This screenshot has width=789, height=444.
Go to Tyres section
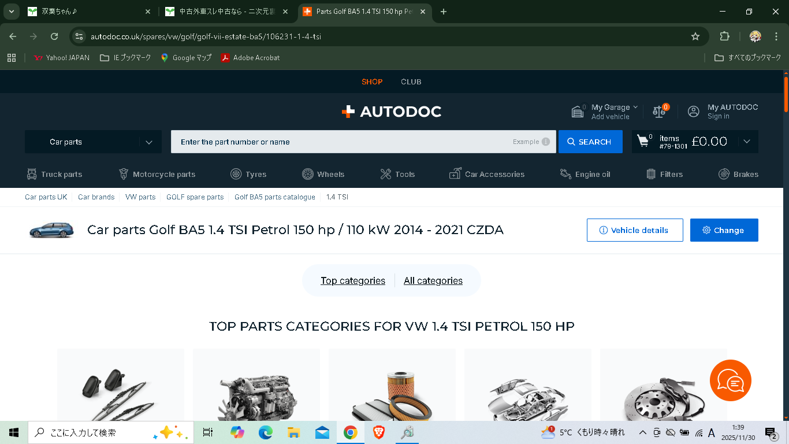coord(248,174)
